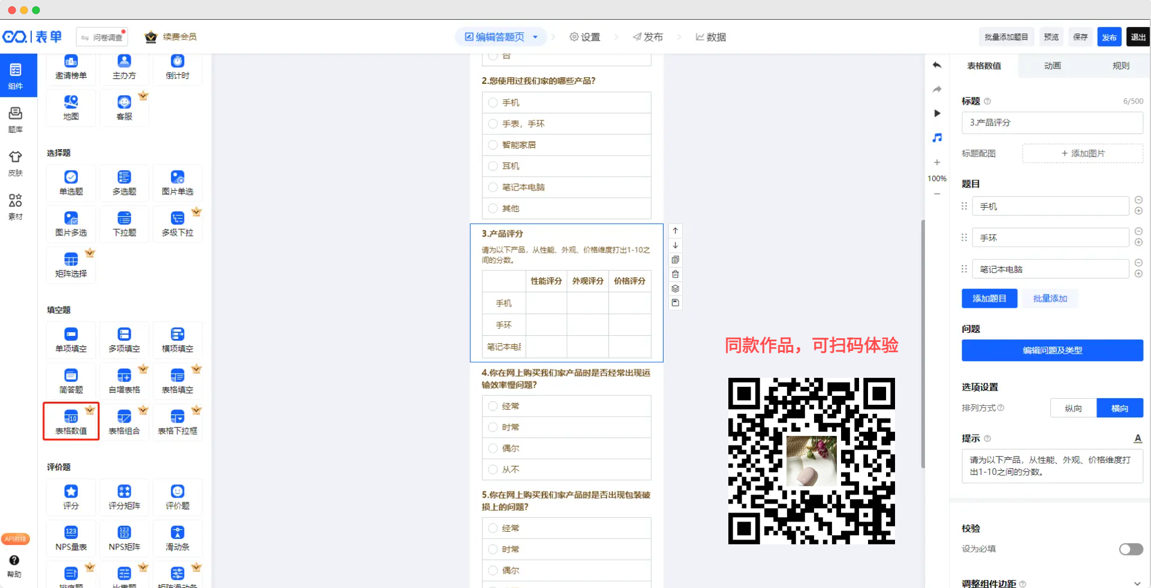Insert a 图片单选 question
Screen dimensions: 1151x588
(177, 183)
